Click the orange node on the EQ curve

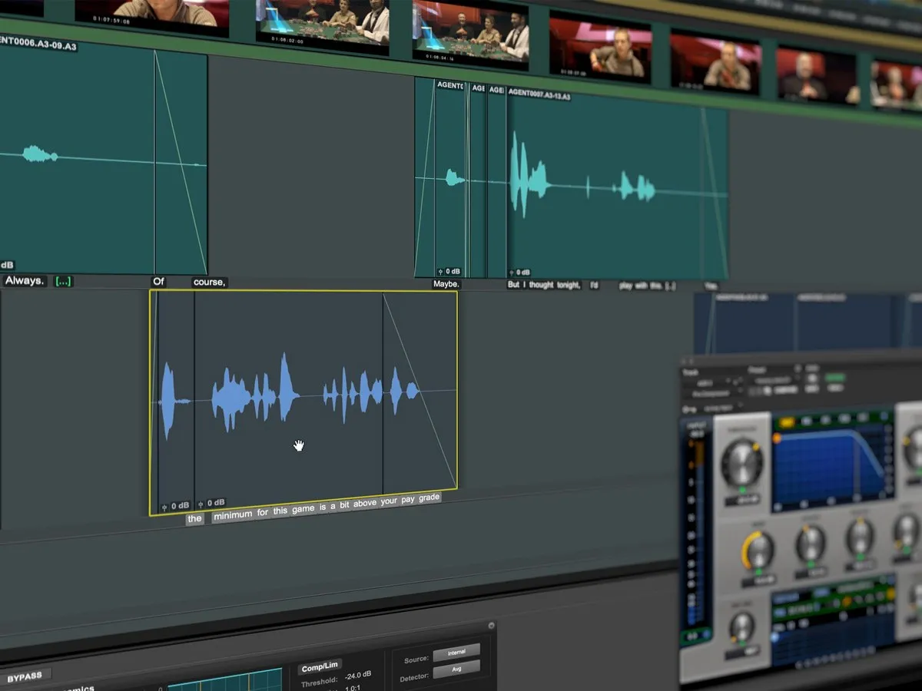[x=776, y=439]
